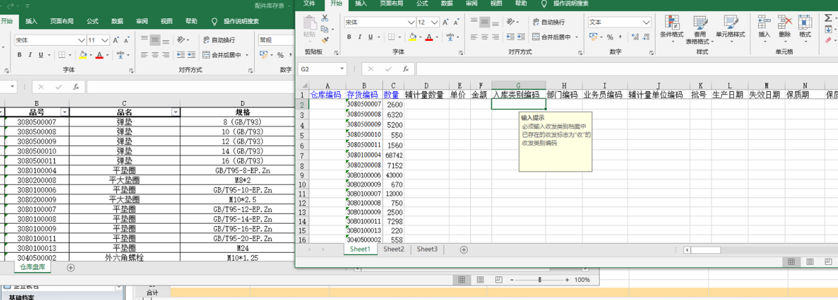Click insert function fx in front window
Image resolution: width=838 pixels, height=300 pixels.
click(406, 69)
